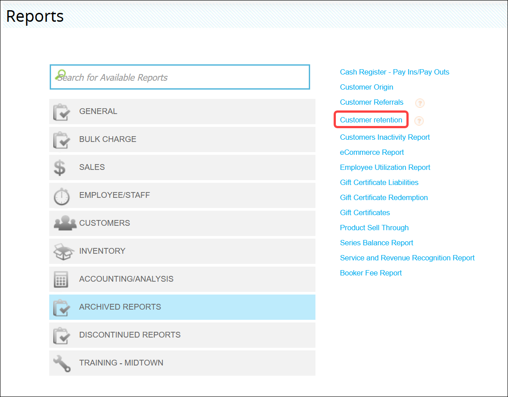This screenshot has height=397, width=508.
Task: Click the clipboard icon beside General
Action: [x=62, y=112]
